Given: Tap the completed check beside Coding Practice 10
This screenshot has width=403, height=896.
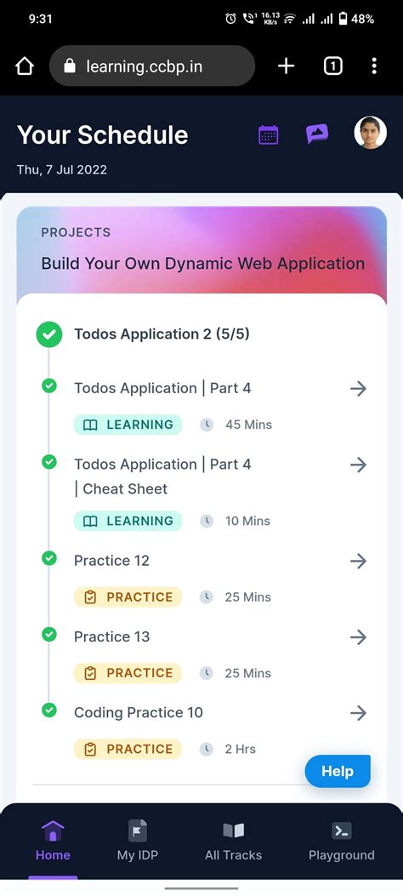Looking at the screenshot, I should pos(49,711).
